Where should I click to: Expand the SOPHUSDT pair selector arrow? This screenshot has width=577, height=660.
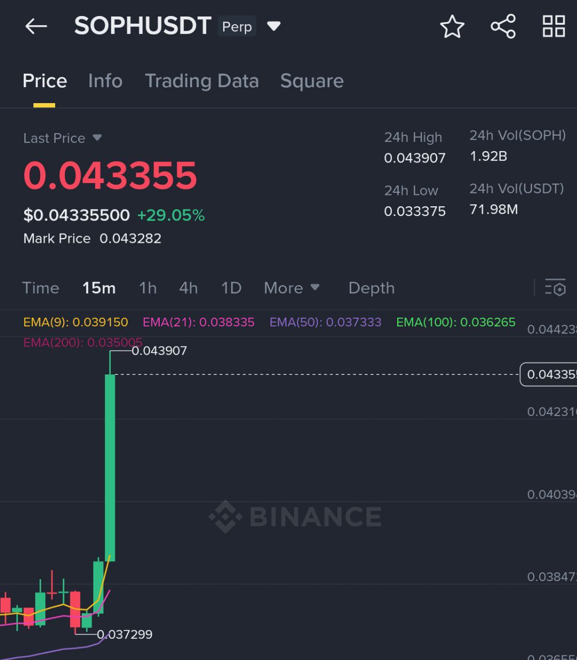click(x=274, y=26)
